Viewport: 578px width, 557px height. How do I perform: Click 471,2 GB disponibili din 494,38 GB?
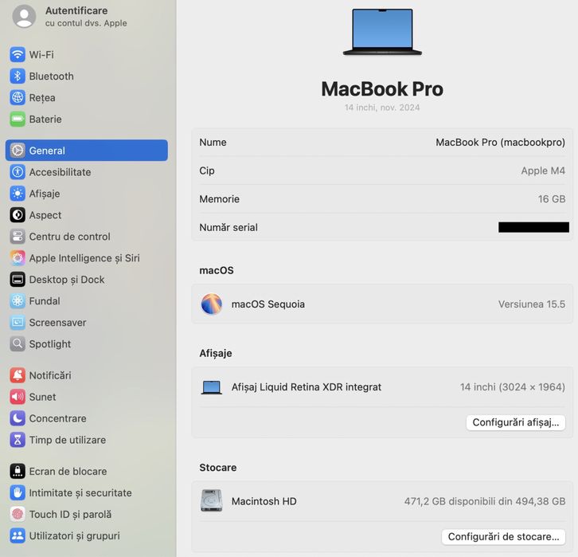pos(485,501)
